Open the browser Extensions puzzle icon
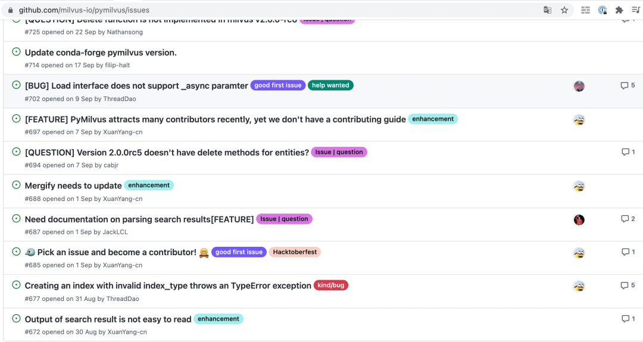 coord(619,10)
